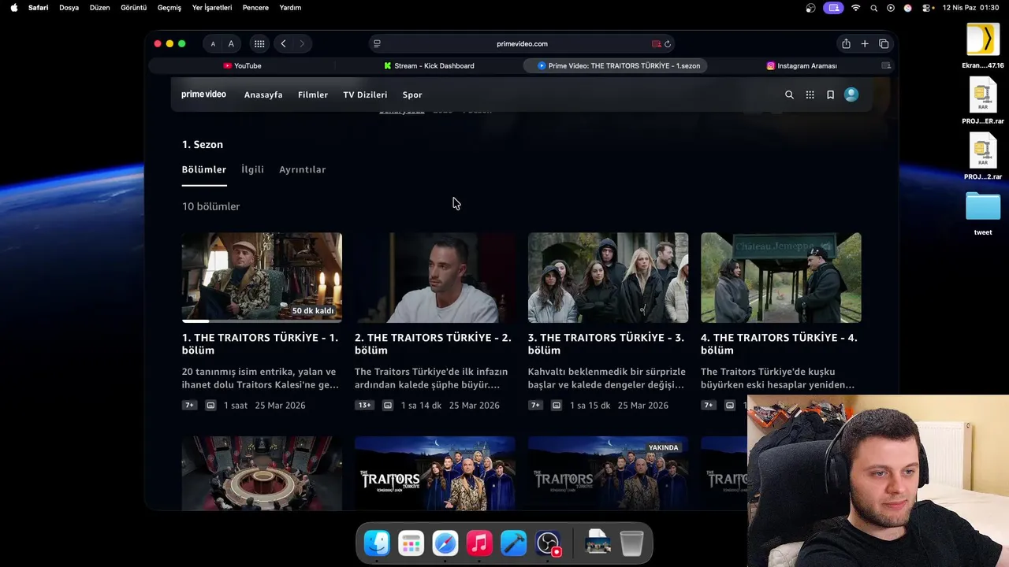The image size is (1009, 567).
Task: Click the larger text size 'A' button
Action: (231, 44)
